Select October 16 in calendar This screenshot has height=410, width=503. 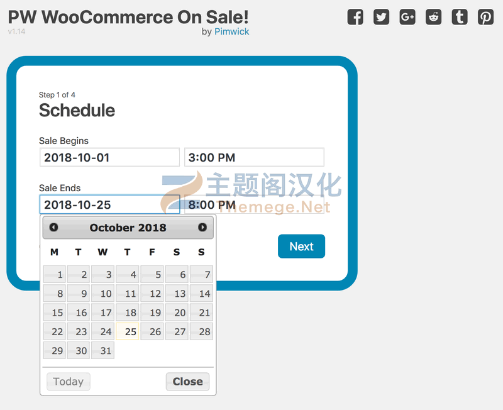[79, 313]
